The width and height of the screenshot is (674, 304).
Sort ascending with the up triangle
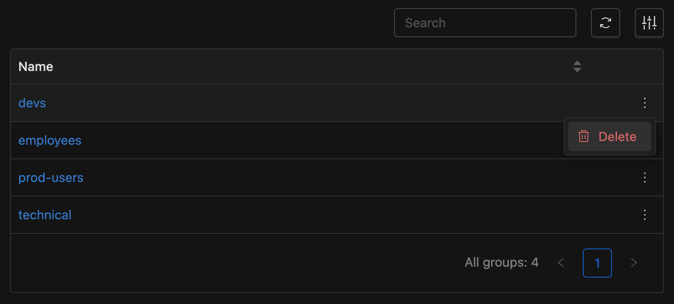click(577, 63)
